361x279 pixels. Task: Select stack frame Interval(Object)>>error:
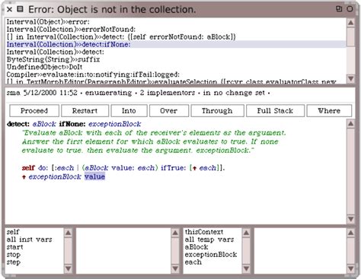(175, 22)
